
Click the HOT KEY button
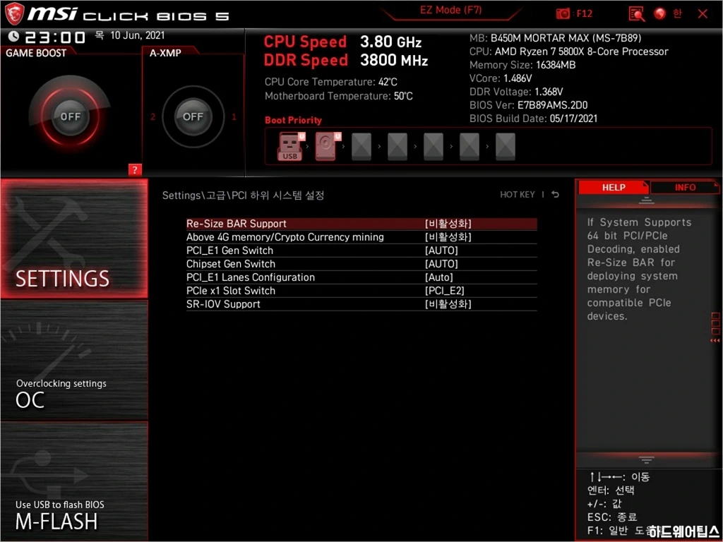(518, 195)
